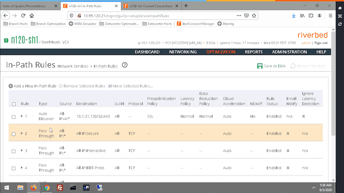Click the scroll down arrow of page
This screenshot has width=344, height=193.
tap(333, 180)
